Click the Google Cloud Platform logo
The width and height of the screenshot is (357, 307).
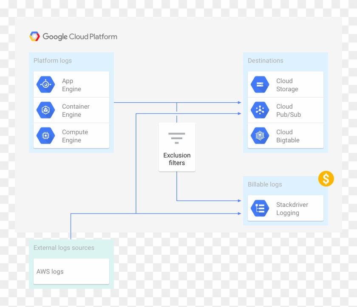point(73,37)
